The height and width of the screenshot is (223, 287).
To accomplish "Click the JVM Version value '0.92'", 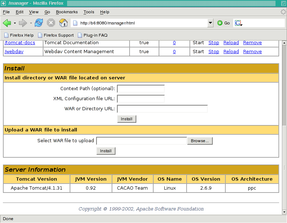I will 91,188.
